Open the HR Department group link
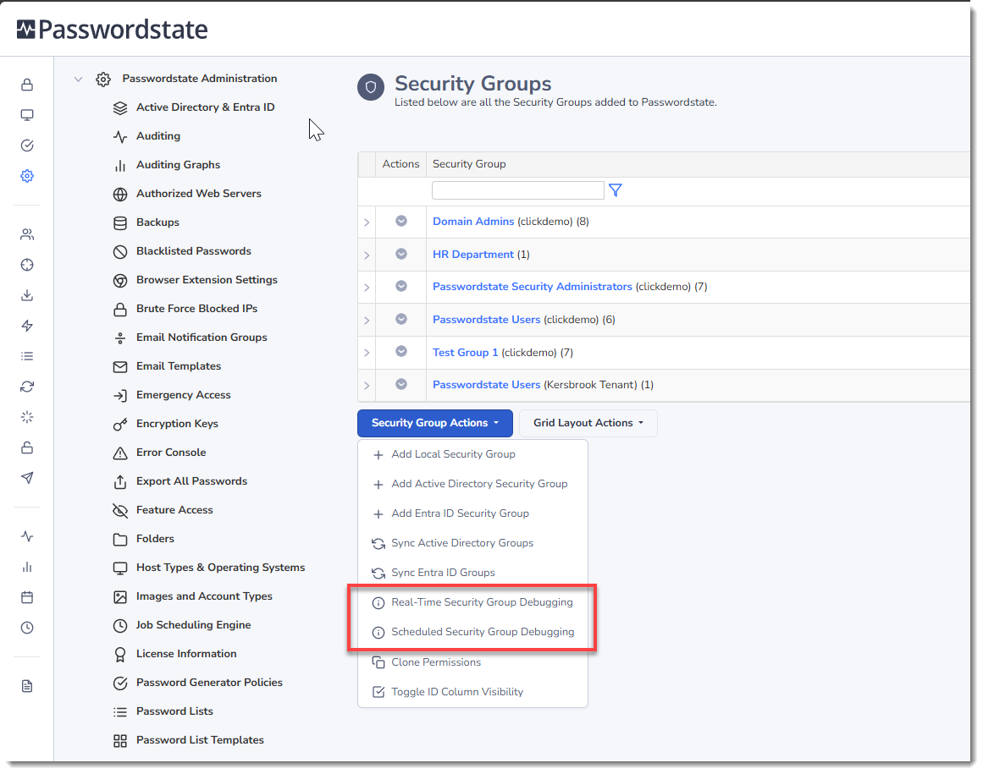983x774 pixels. (x=473, y=255)
